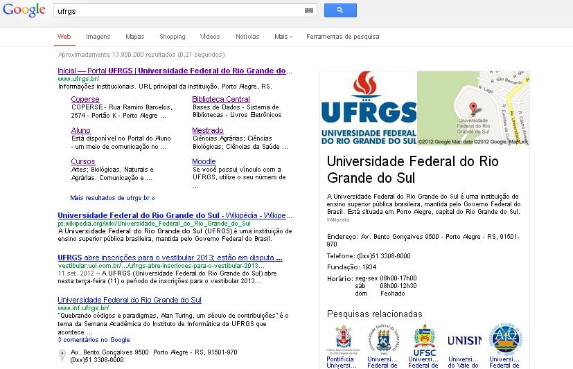Open the on-screen keyboard icon in search box
Viewport: 573px width, 369px height.
click(x=309, y=10)
